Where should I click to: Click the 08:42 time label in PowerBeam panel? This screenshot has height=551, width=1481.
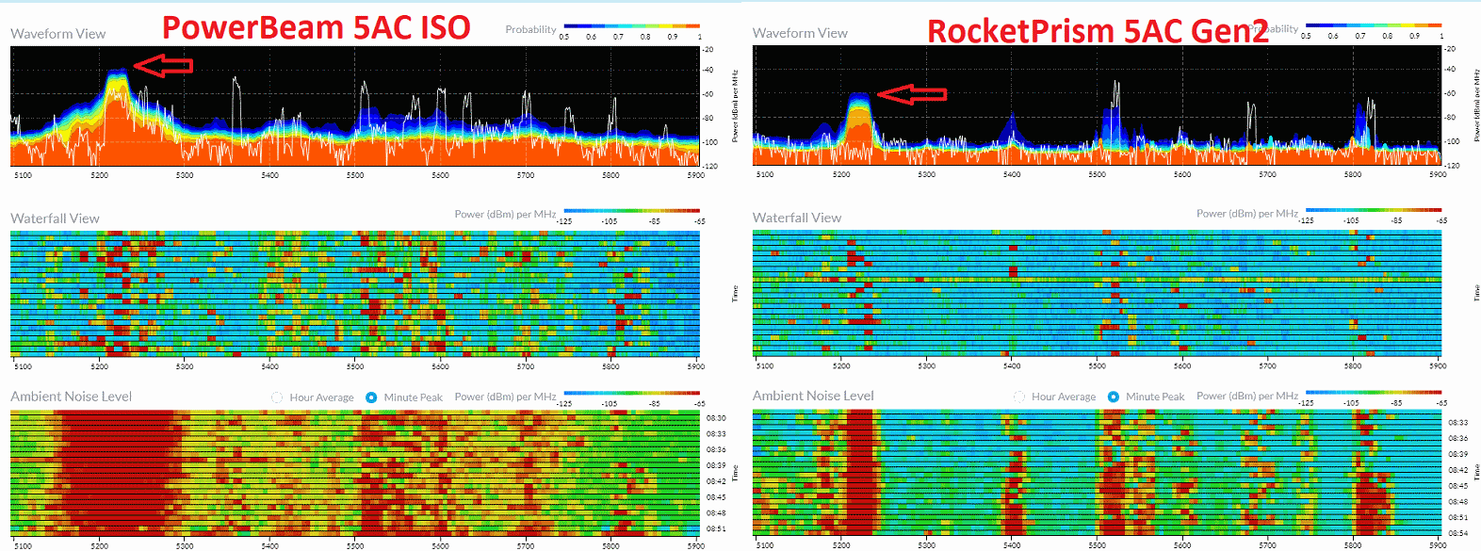coord(716,481)
